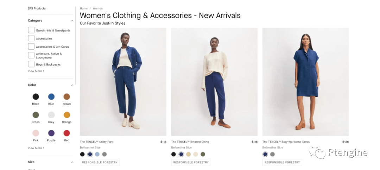Viewport: 380px width, 170px height.
Task: Show more categories with View More +
Action: pos(36,71)
